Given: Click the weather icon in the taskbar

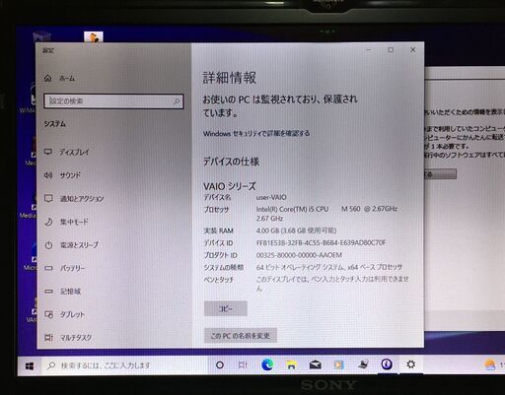Looking at the screenshot, I should (x=490, y=364).
